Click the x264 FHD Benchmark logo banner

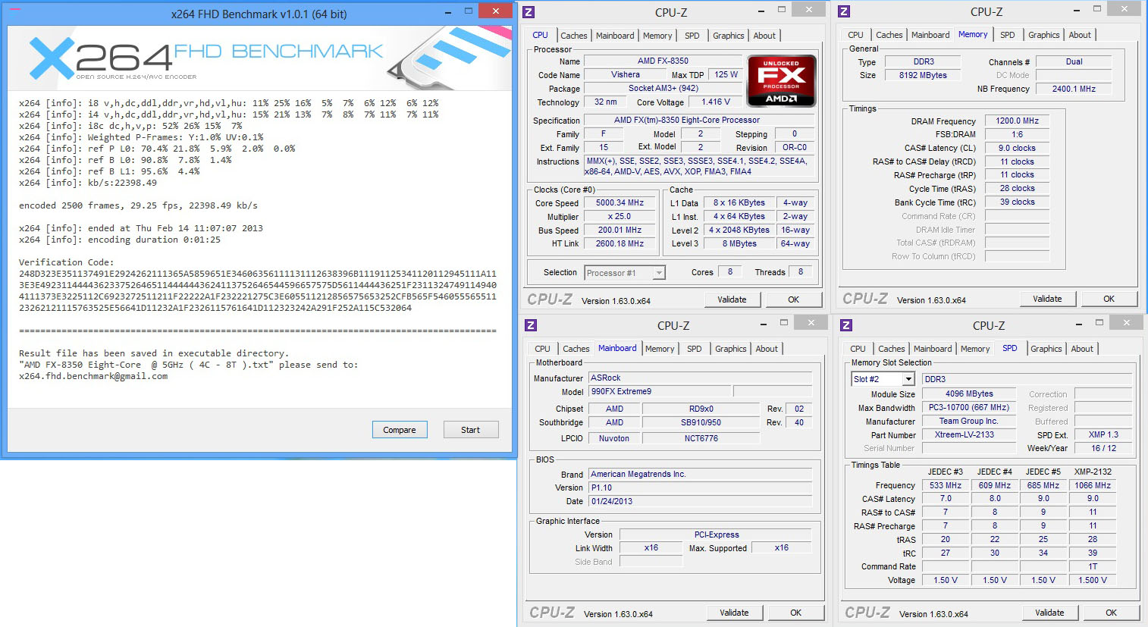pos(259,57)
